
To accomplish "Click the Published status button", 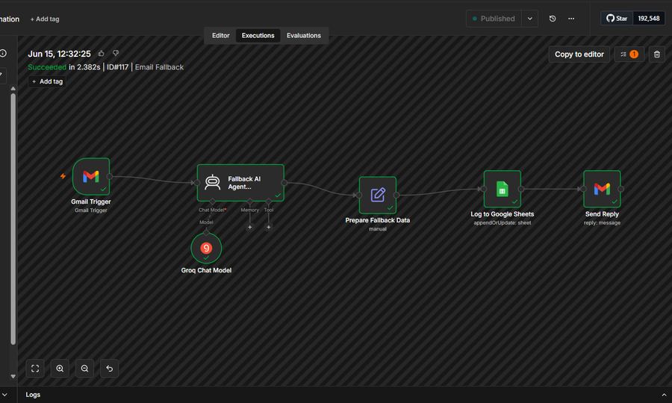I will click(x=494, y=19).
